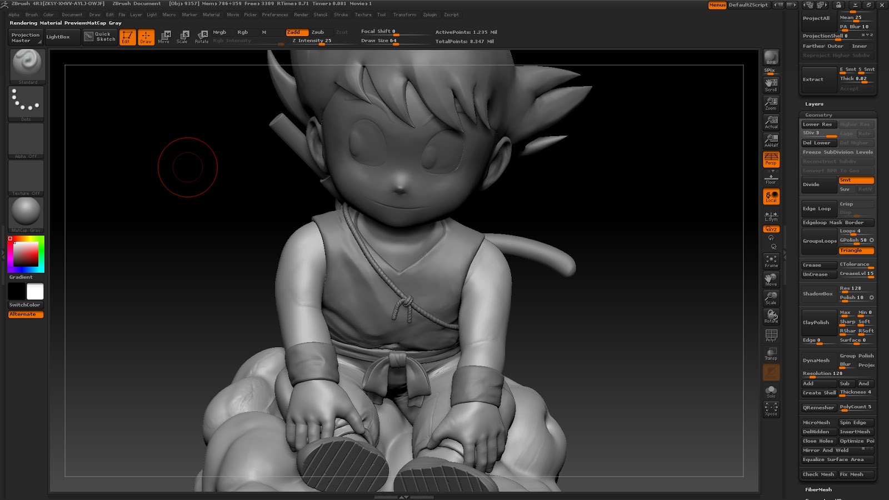Click the Lower Res button
This screenshot has width=889, height=500.
point(819,124)
